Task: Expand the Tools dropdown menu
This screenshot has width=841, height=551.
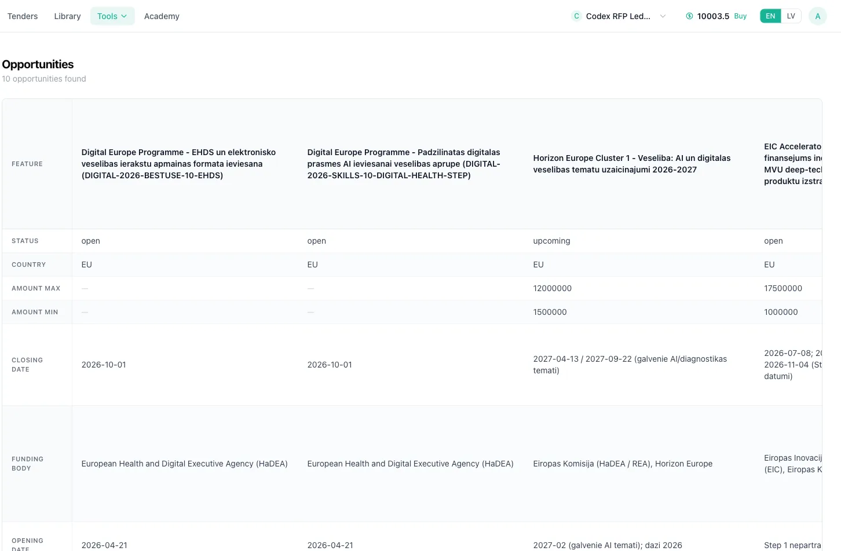Action: click(112, 16)
